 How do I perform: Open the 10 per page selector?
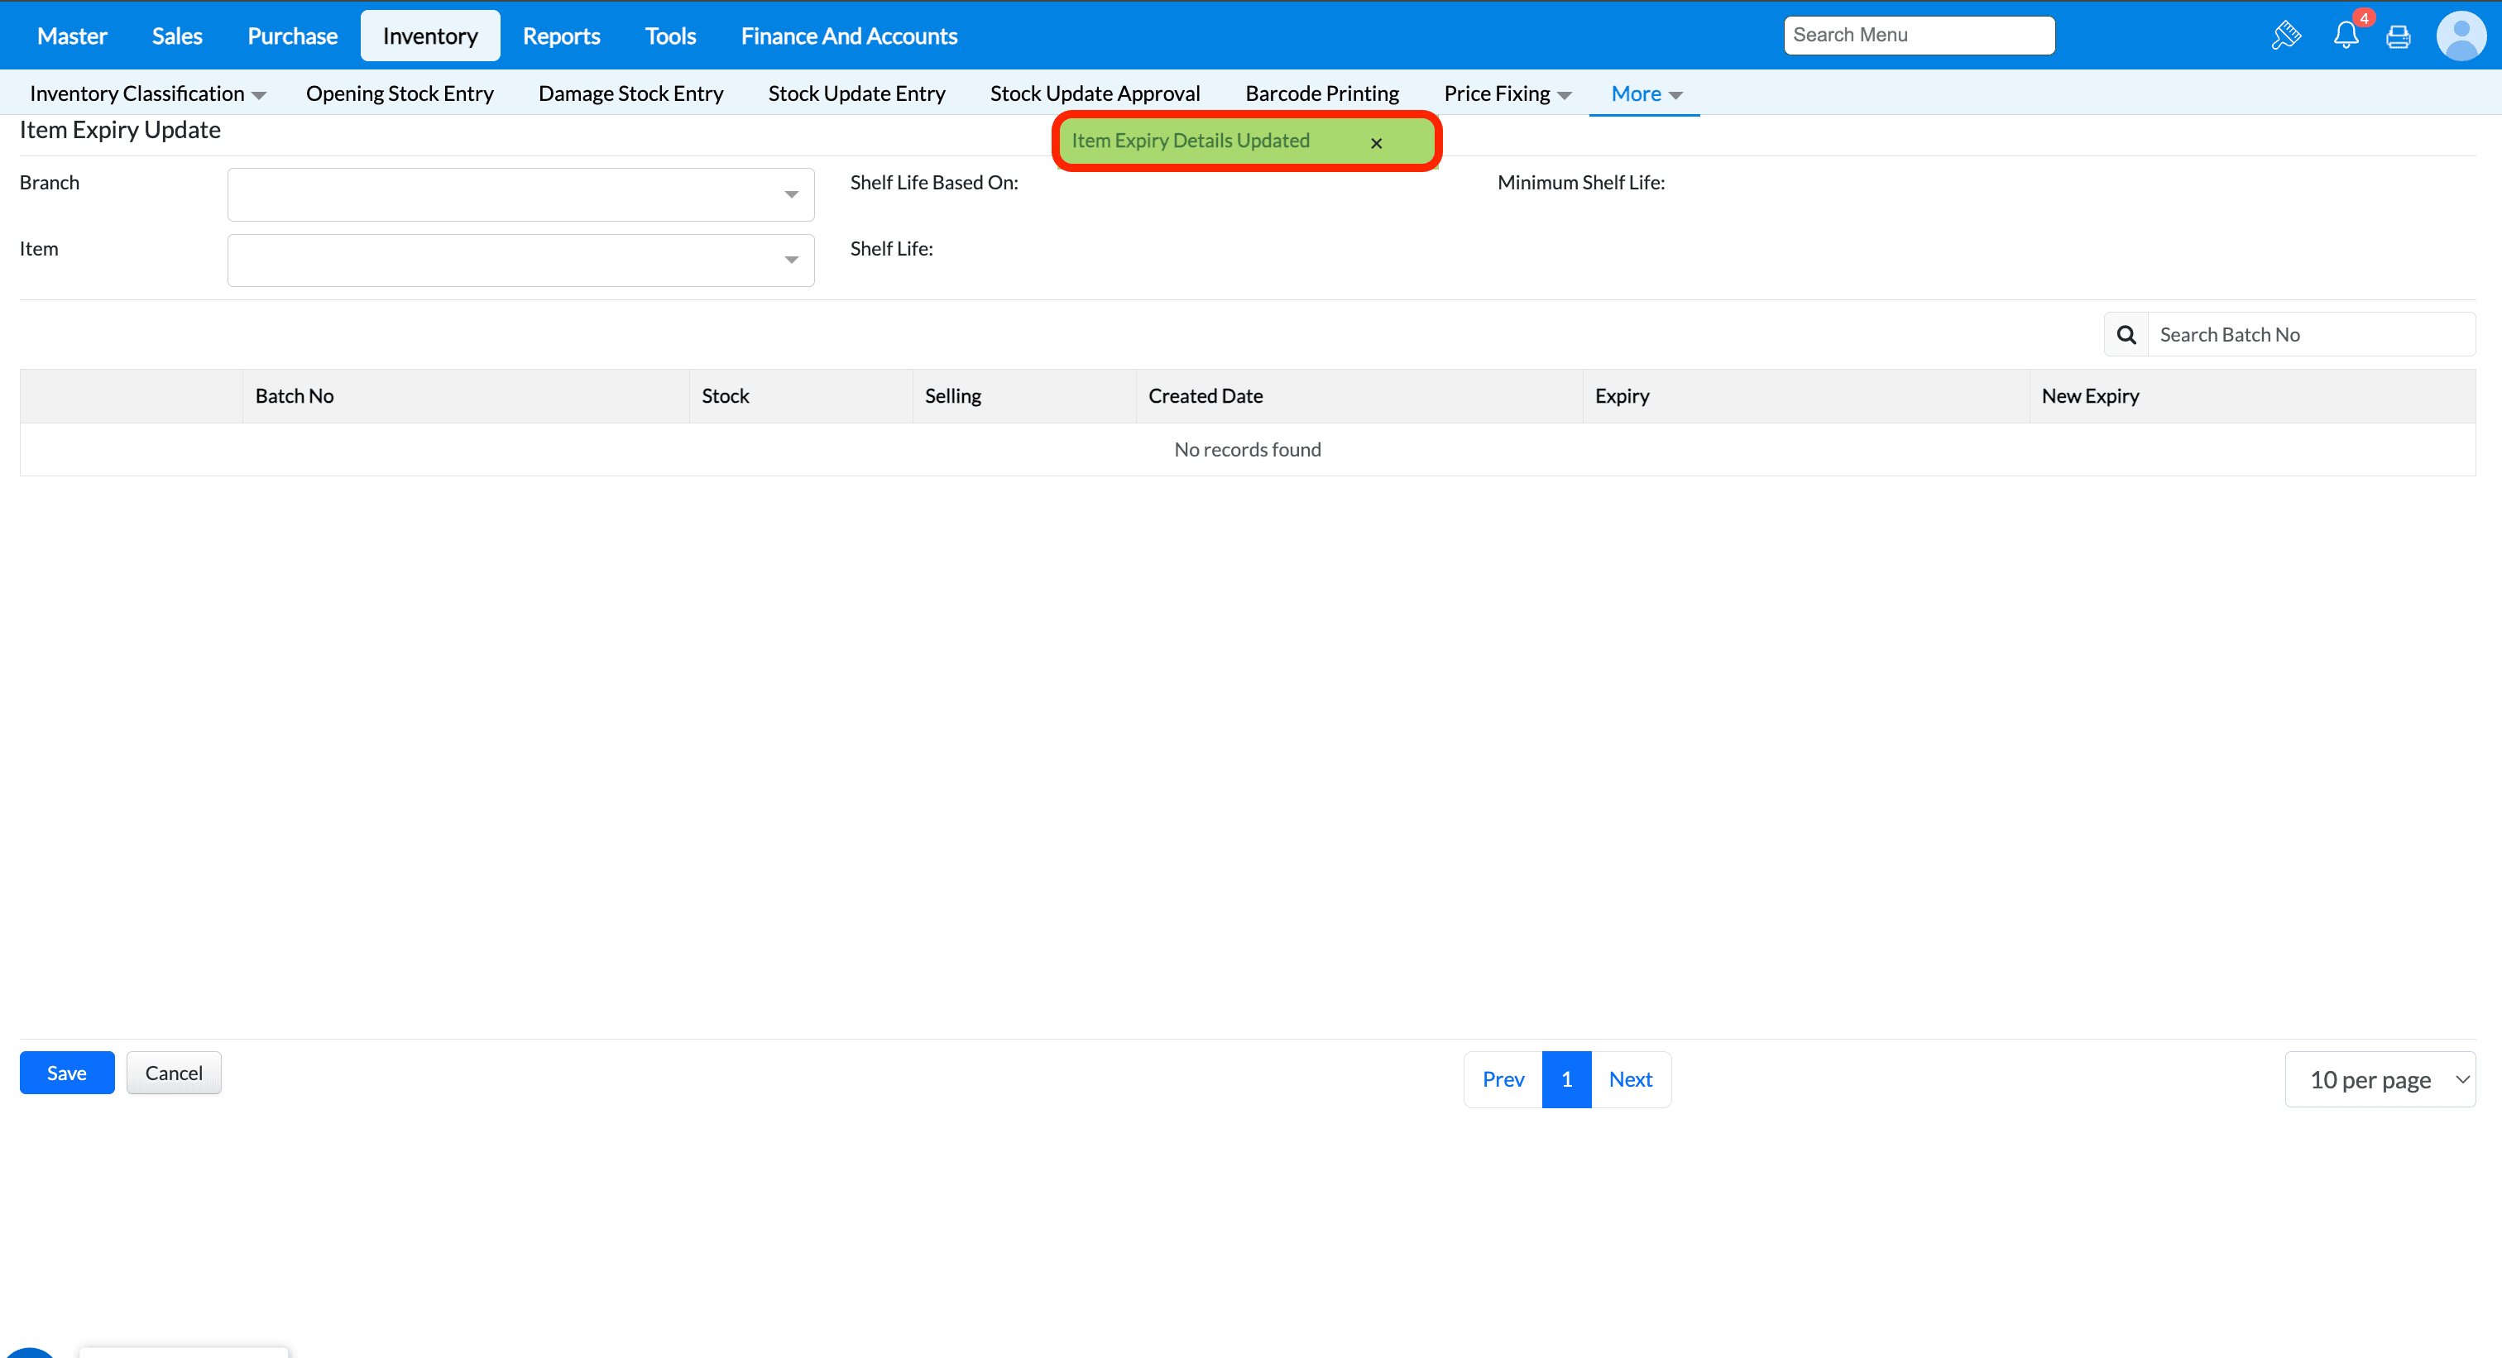(2380, 1079)
